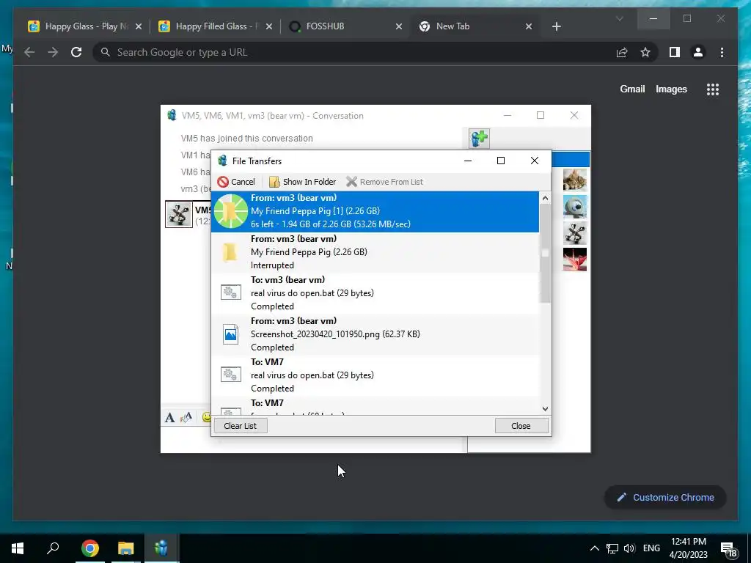Switch to FOSSHUB tab
The image size is (751, 563).
point(346,26)
